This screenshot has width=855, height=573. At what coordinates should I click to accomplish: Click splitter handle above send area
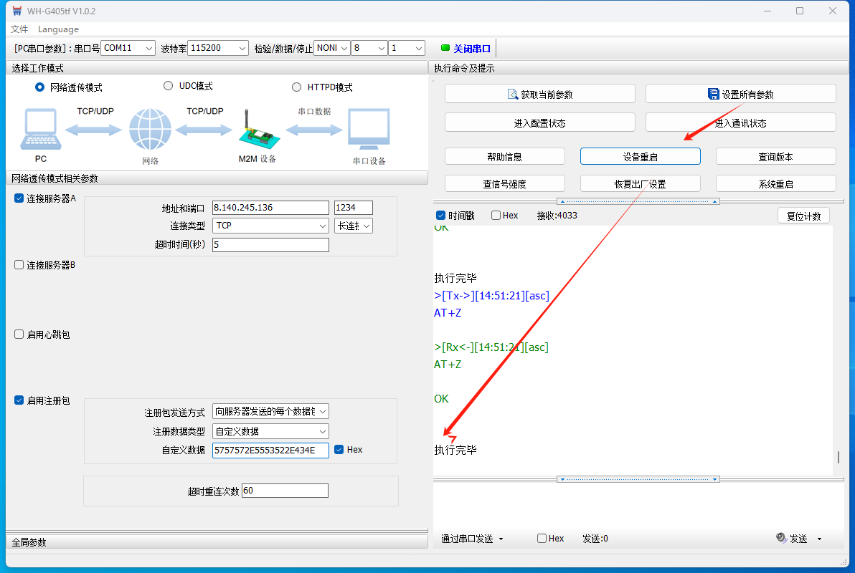[638, 479]
